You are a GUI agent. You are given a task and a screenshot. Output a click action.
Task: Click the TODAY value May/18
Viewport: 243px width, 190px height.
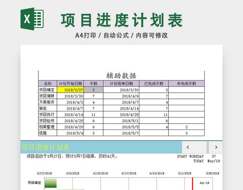[214, 161]
